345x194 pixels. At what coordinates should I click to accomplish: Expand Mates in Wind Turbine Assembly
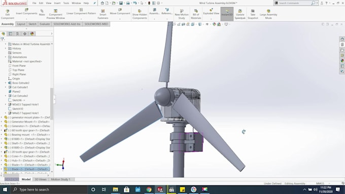pos(6,44)
